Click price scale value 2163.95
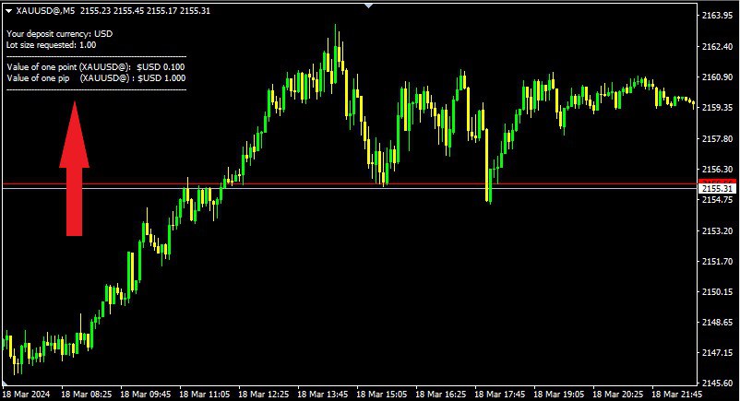The height and width of the screenshot is (401, 740). click(x=717, y=16)
